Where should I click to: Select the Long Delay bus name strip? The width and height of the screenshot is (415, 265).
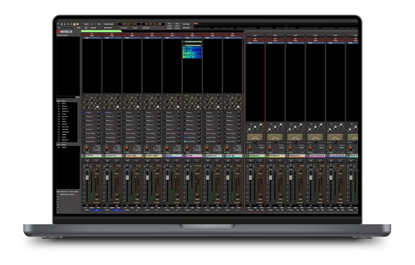(335, 156)
